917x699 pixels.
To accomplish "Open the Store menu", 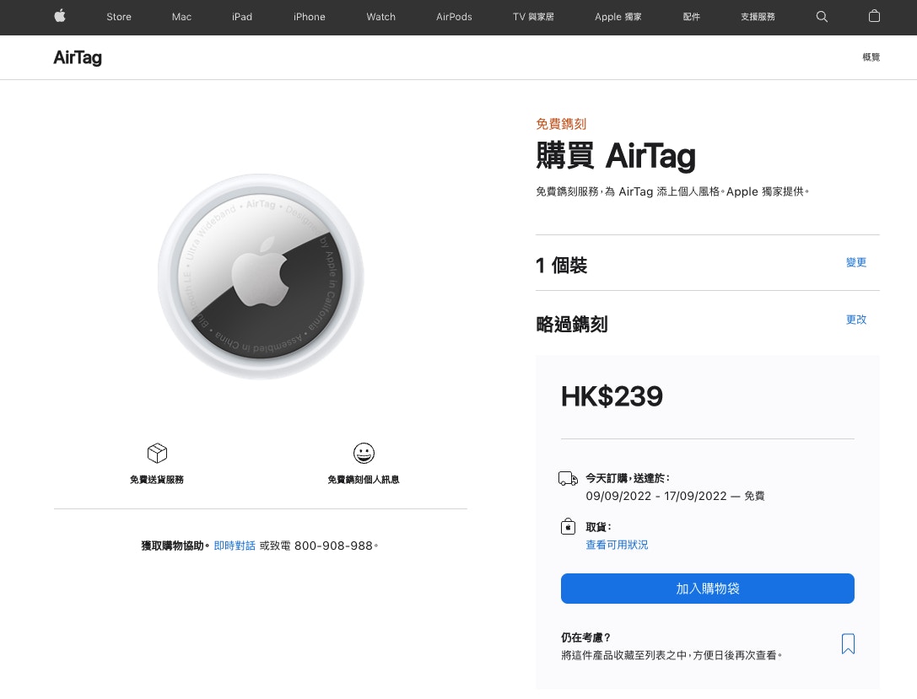I will tap(119, 17).
